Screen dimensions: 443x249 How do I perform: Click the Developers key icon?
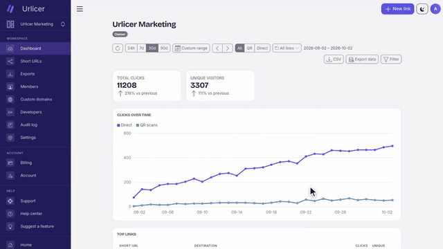tap(10, 112)
